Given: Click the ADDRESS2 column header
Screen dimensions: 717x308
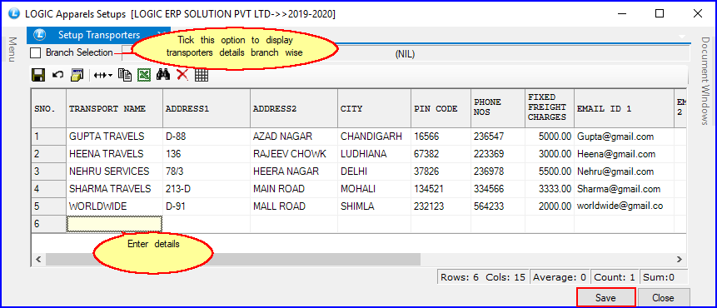Looking at the screenshot, I should pyautogui.click(x=294, y=108).
